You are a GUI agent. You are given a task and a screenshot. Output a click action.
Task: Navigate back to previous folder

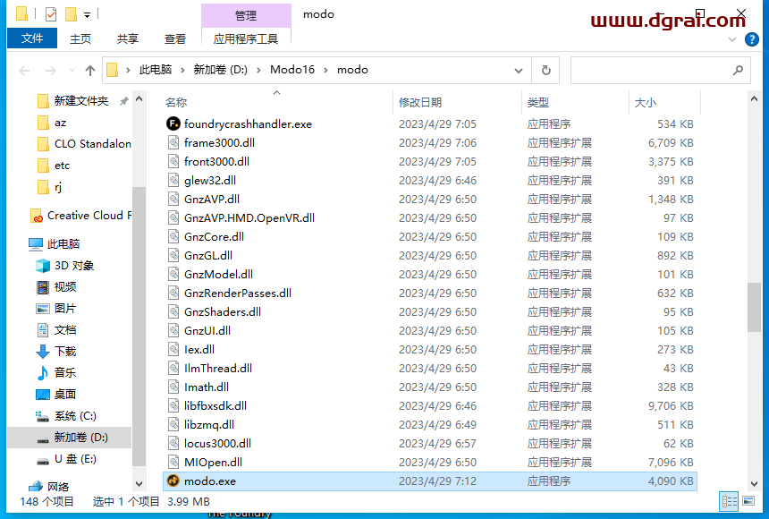click(x=24, y=71)
